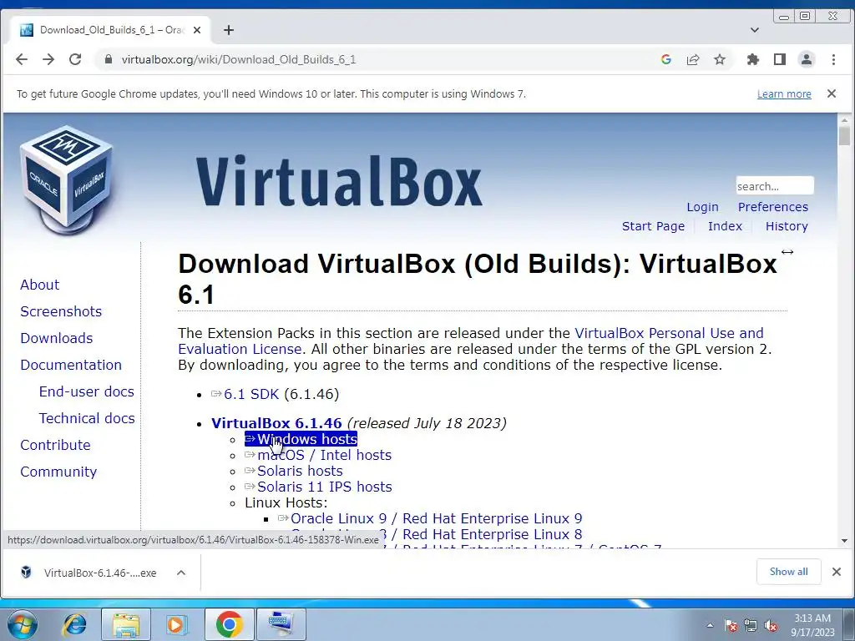Launch Internet Explorer from taskbar

point(74,624)
